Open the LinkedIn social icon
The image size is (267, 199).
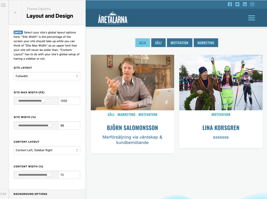[x=245, y=4]
